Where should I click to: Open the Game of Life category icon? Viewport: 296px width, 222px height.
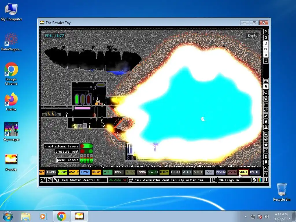[x=266, y=151]
